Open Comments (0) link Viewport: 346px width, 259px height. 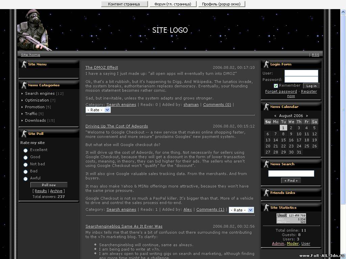pos(217,105)
